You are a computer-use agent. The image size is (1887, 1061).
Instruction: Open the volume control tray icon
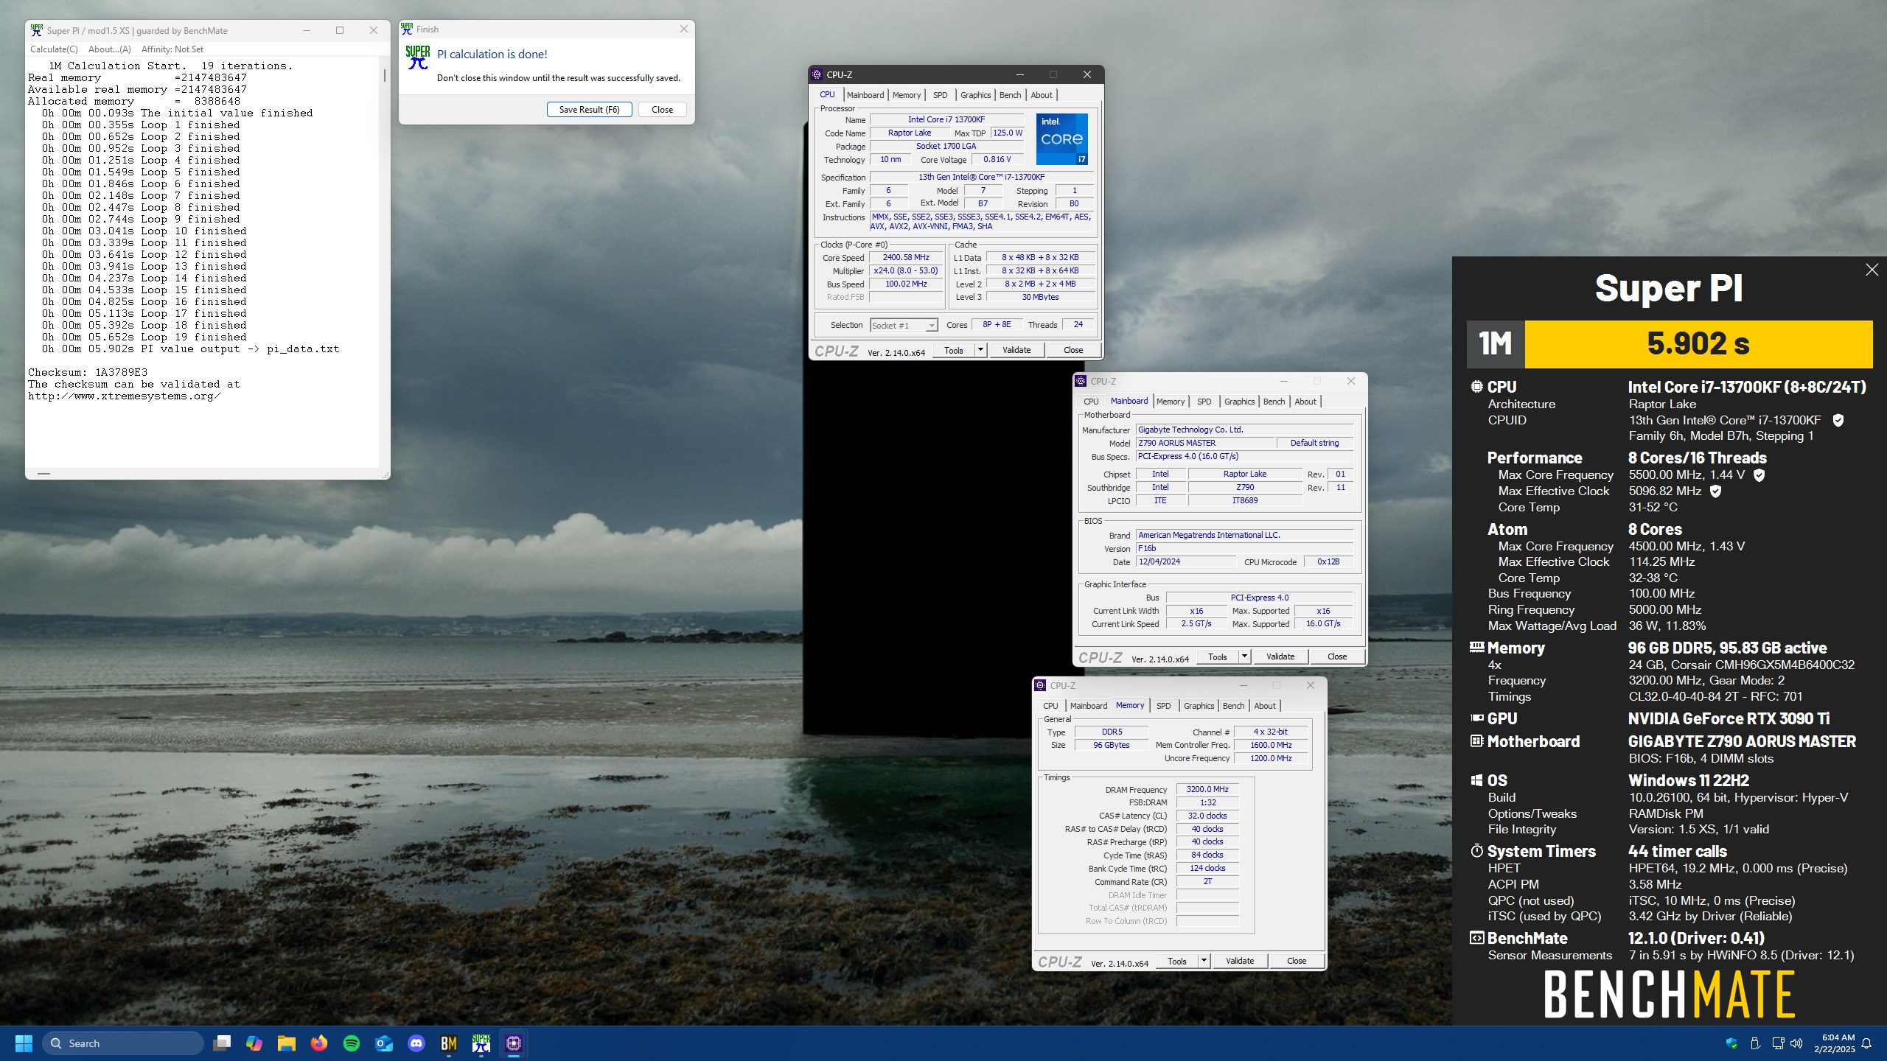(1796, 1043)
